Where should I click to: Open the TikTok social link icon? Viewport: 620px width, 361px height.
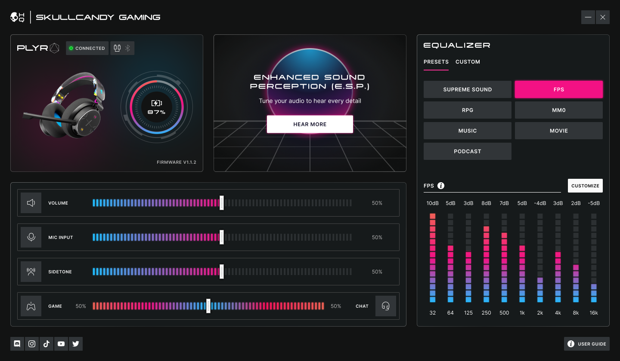point(46,344)
